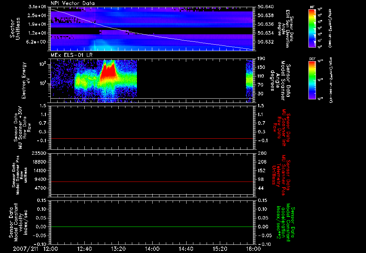Click the 152 telemetry axis value
Screen dimensions: 366x253
pos(262,170)
